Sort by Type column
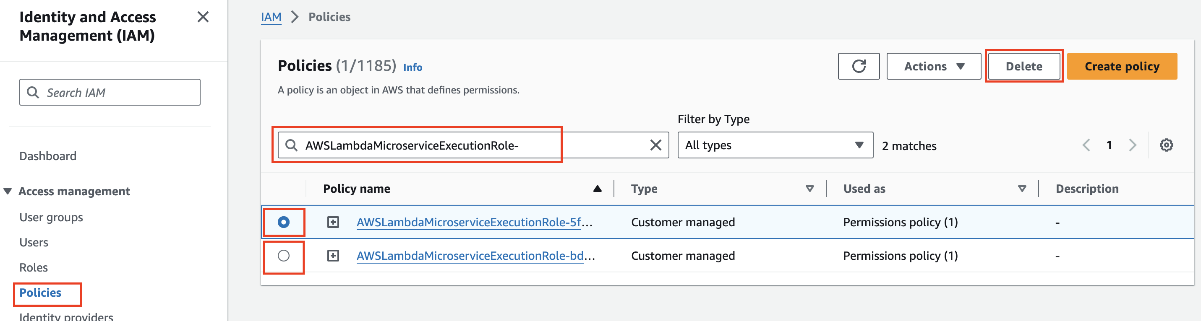This screenshot has width=1201, height=321. coord(810,189)
